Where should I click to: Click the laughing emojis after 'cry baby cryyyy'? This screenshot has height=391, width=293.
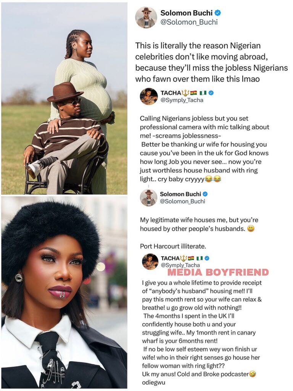pyautogui.click(x=213, y=179)
